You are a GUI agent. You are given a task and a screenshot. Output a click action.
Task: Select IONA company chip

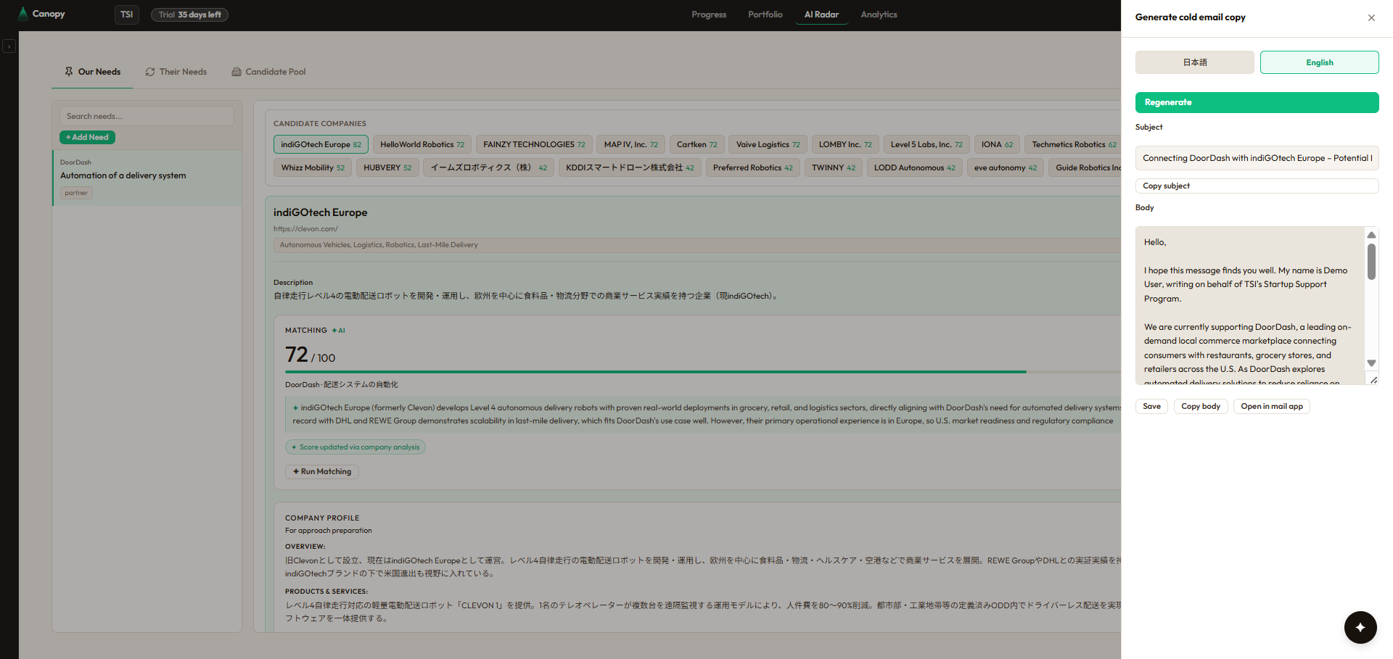point(997,144)
